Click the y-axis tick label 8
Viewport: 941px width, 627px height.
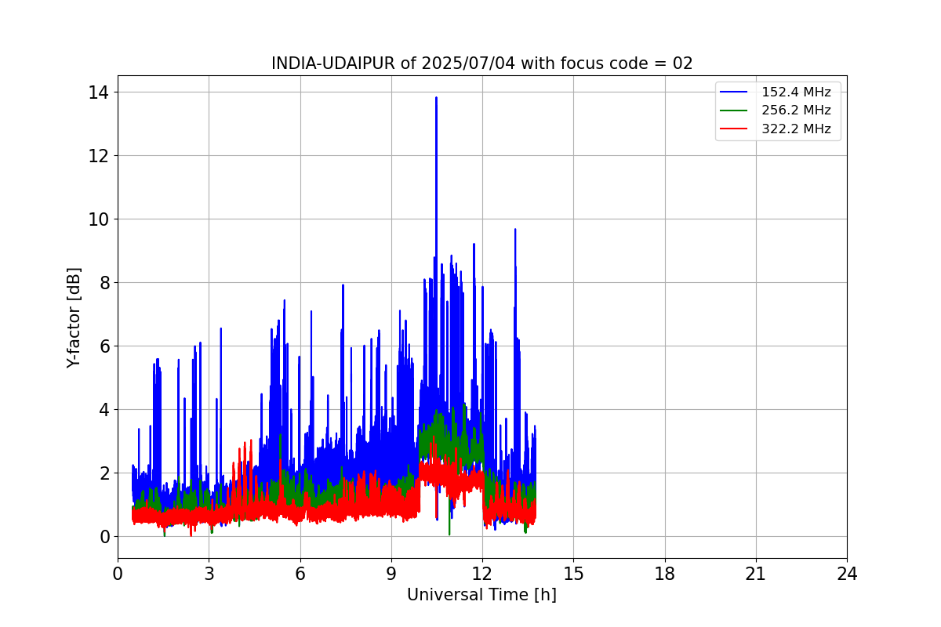pyautogui.click(x=105, y=283)
